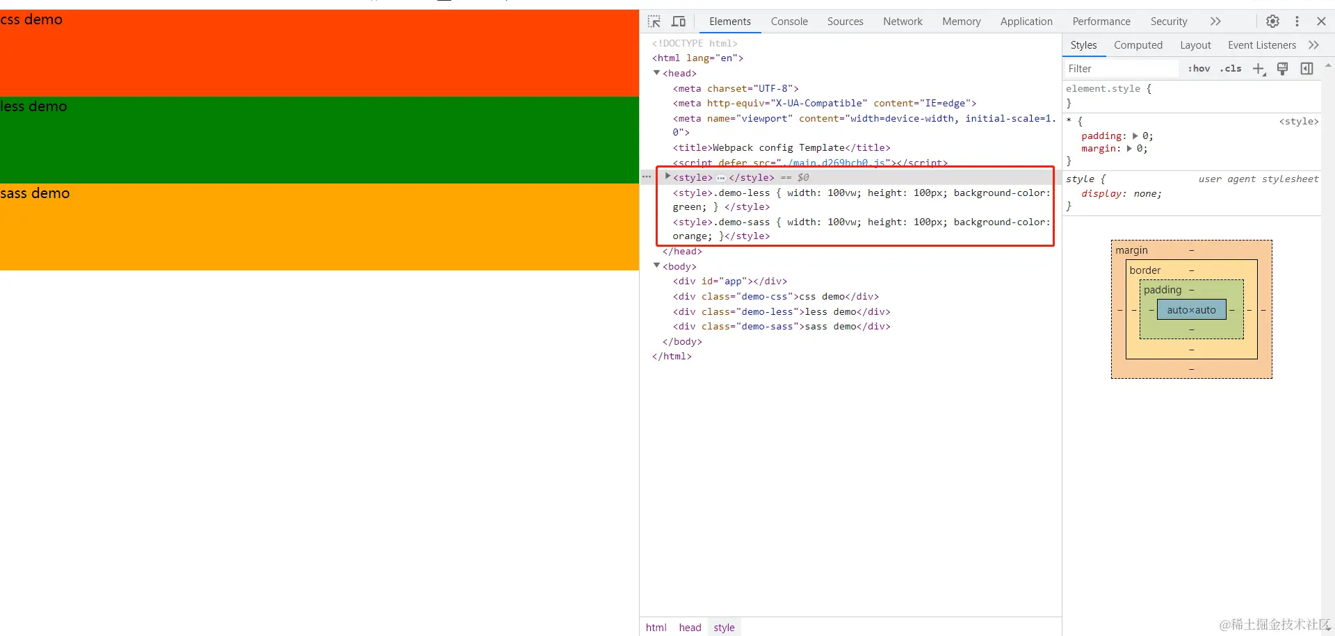Click the display: none declaration
The width and height of the screenshot is (1335, 636).
coord(1122,194)
